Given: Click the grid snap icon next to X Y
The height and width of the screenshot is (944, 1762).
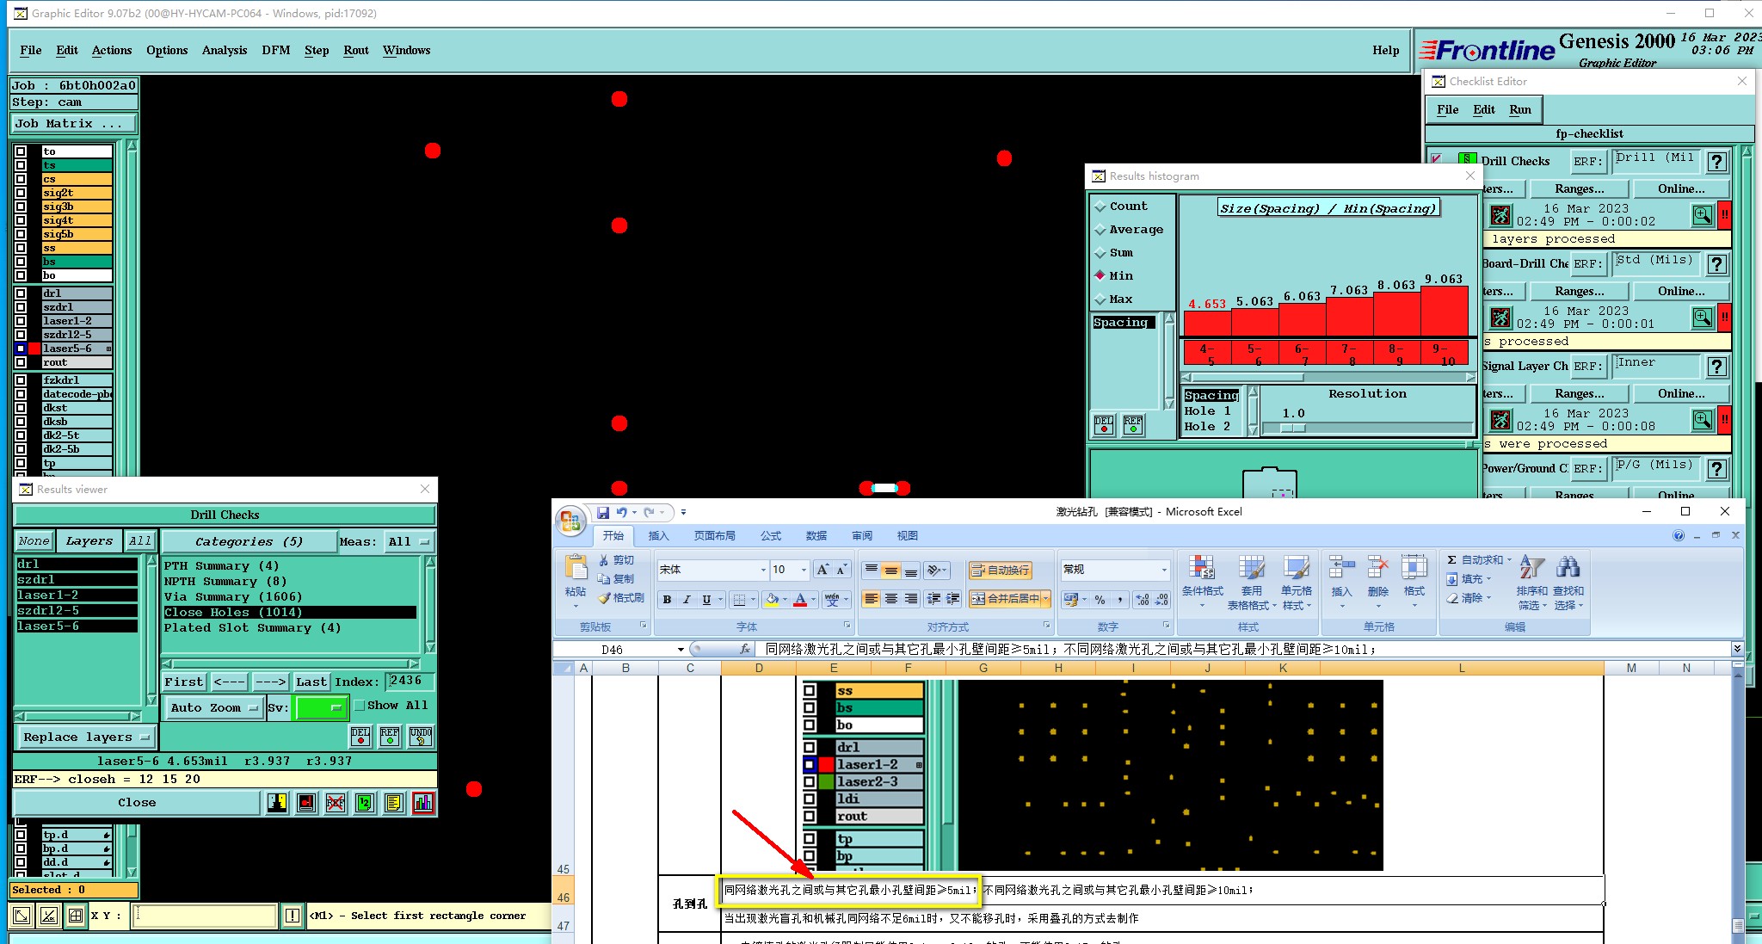Looking at the screenshot, I should click(x=76, y=916).
